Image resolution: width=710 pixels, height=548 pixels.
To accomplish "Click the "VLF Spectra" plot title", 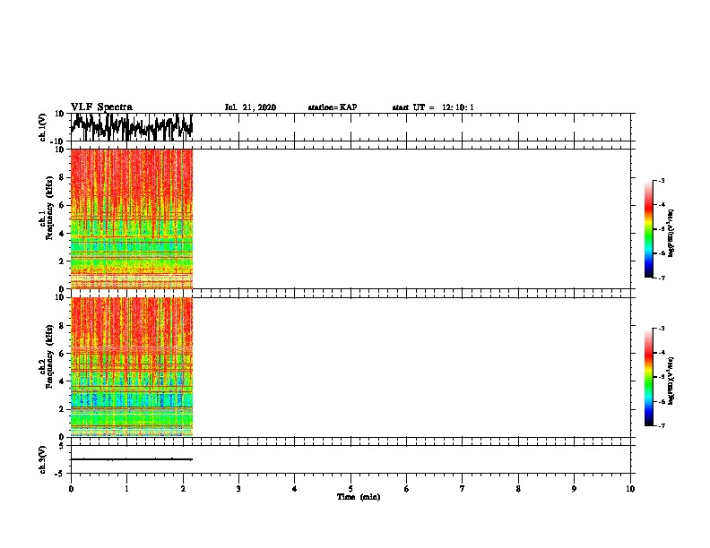I will (x=101, y=107).
